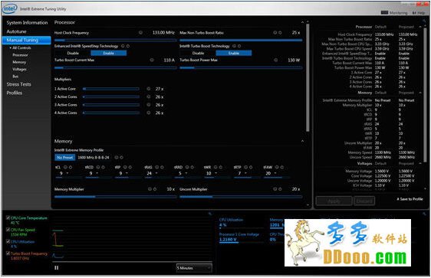Click reset icon beside Memory Multiplier
Image resolution: width=431 pixels, height=278 pixels.
(x=155, y=189)
